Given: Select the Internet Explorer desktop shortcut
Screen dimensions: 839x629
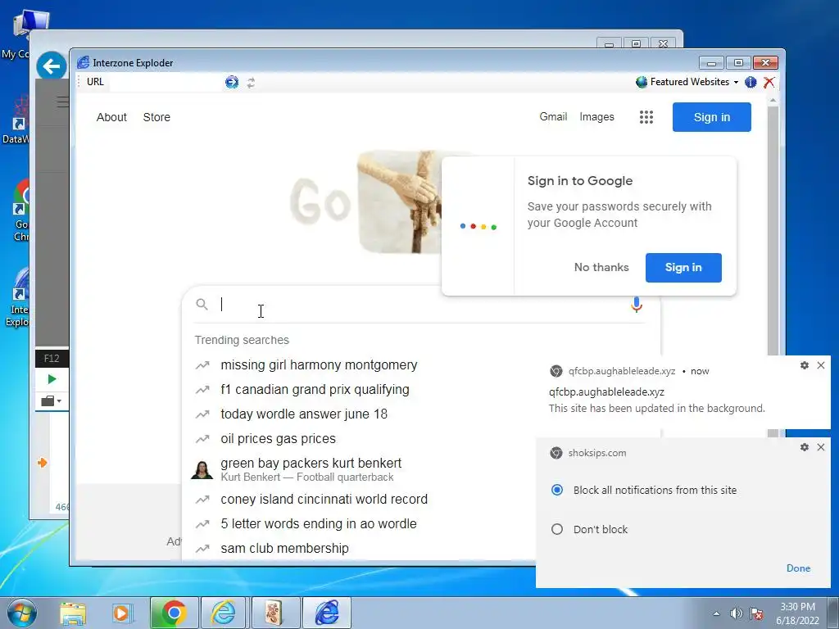Looking at the screenshot, I should click(18, 297).
